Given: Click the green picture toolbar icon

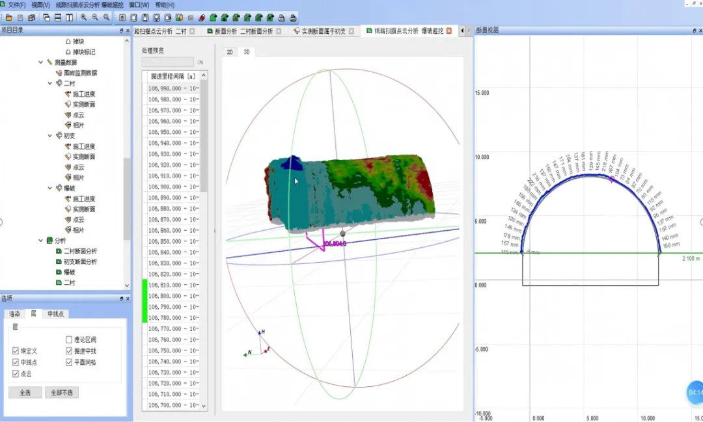Looking at the screenshot, I should coord(180,18).
